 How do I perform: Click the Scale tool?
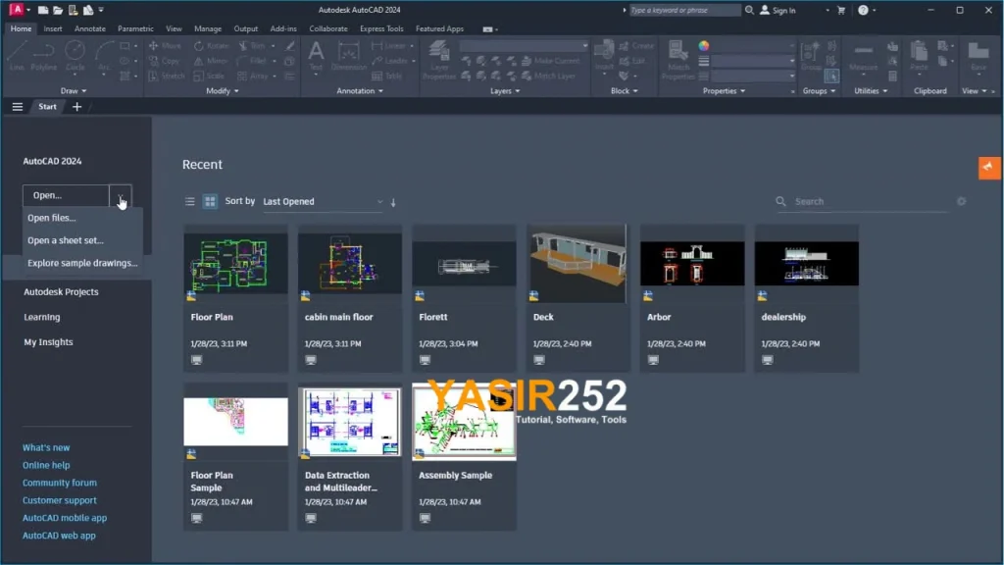(x=209, y=76)
